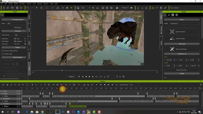Click the playhead handle on the viewport scrub bar
Viewport: 203px width, 114px height.
62,70
